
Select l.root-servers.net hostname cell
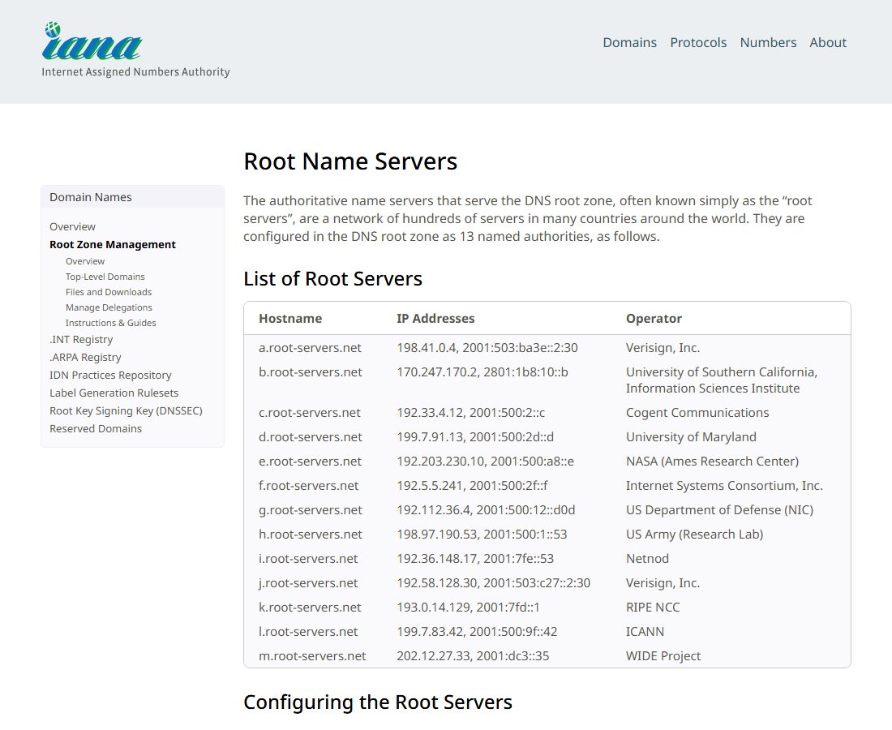(308, 632)
